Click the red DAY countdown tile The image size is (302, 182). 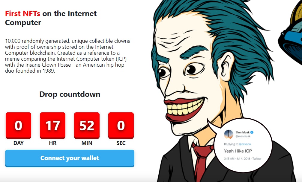(x=19, y=126)
